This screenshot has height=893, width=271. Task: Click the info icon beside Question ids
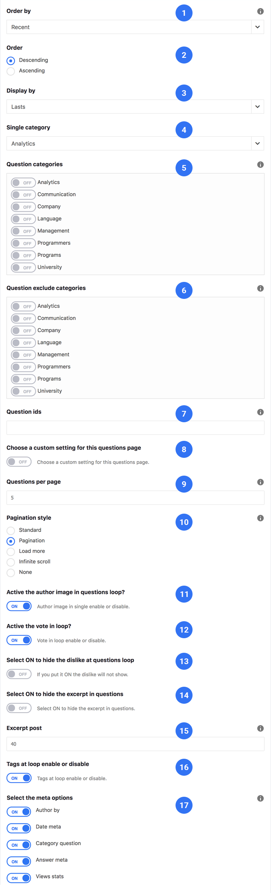[x=260, y=412]
